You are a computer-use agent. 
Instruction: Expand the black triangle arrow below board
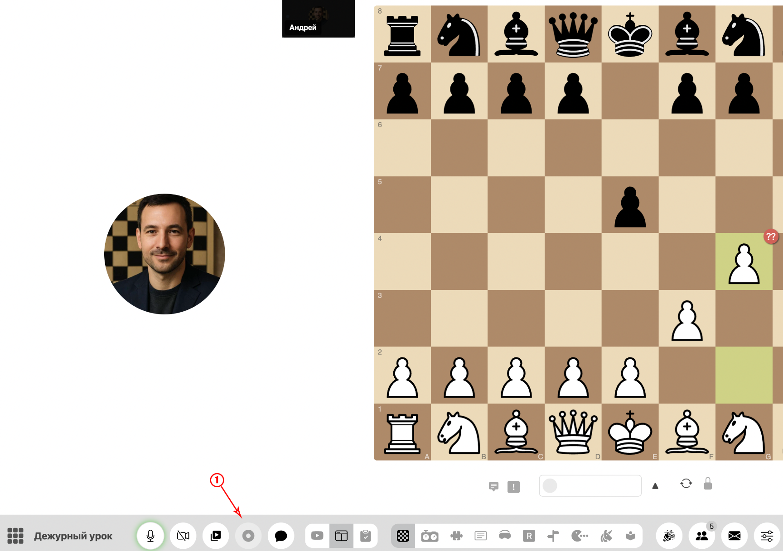tap(655, 486)
